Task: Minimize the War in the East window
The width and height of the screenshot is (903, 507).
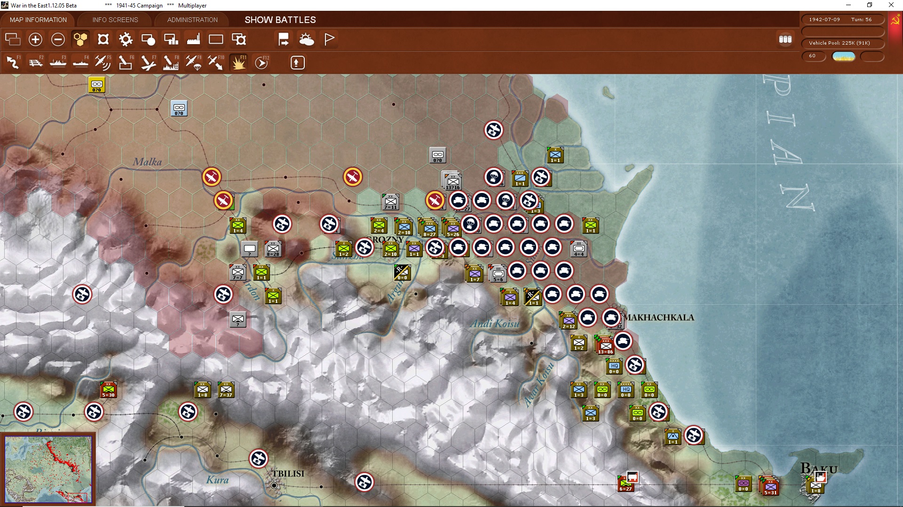Action: (848, 5)
